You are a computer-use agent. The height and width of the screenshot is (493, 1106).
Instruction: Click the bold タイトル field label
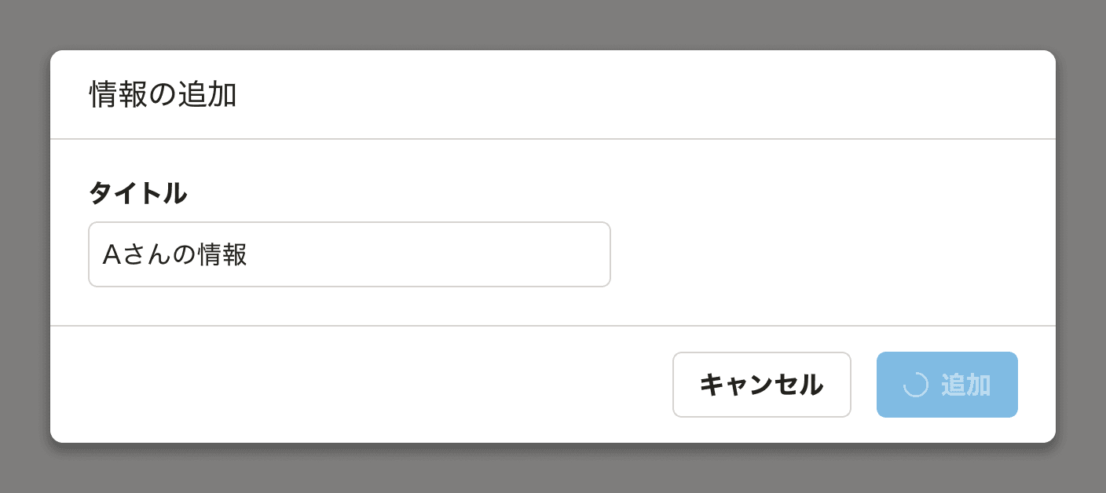[x=137, y=193]
